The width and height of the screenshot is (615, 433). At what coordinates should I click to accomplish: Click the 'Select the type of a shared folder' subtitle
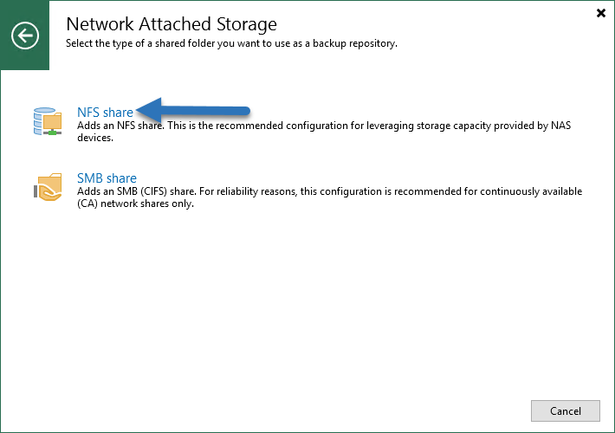pyautogui.click(x=231, y=43)
